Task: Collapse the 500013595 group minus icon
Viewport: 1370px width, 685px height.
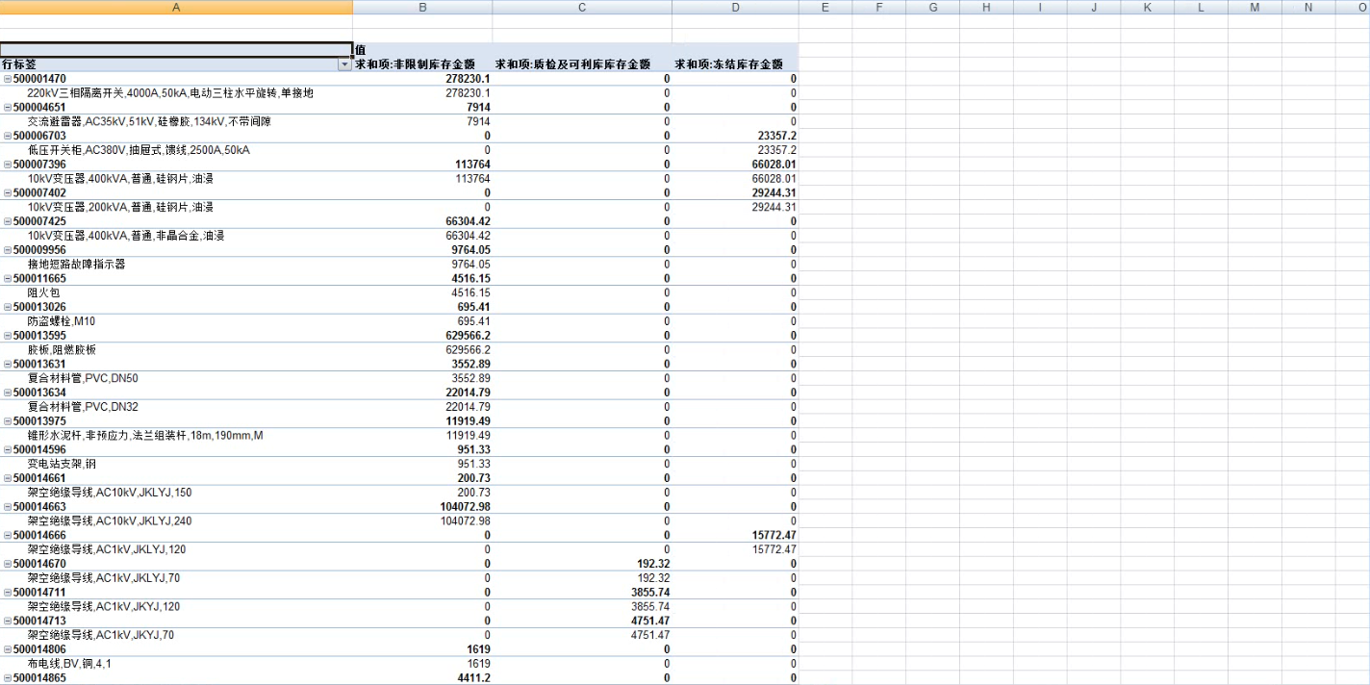Action: click(x=6, y=336)
